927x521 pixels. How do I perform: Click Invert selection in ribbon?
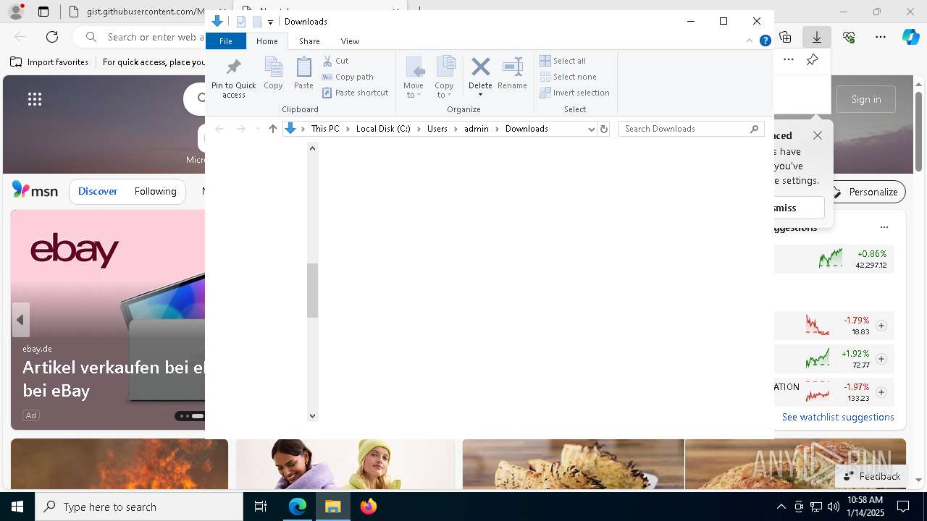click(574, 93)
